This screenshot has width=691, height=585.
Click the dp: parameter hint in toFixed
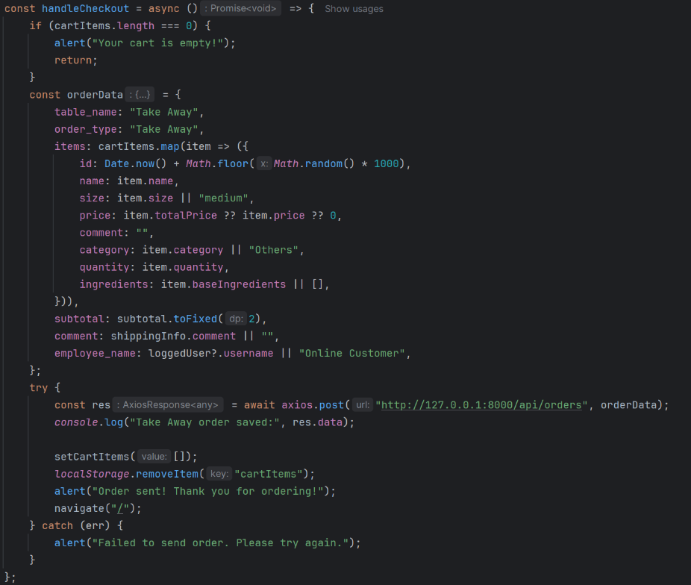[237, 319]
